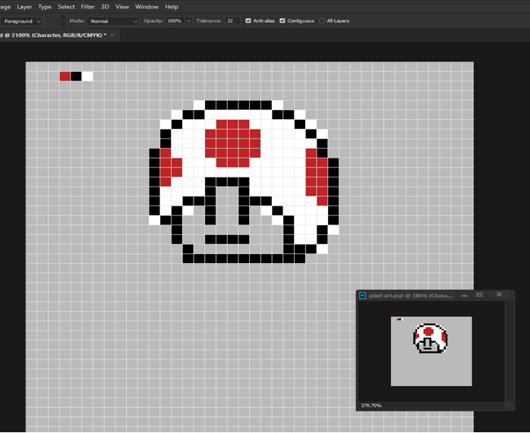Viewport: 530px width, 433px height.
Task: Click the 379.75% zoom field
Action: [372, 406]
